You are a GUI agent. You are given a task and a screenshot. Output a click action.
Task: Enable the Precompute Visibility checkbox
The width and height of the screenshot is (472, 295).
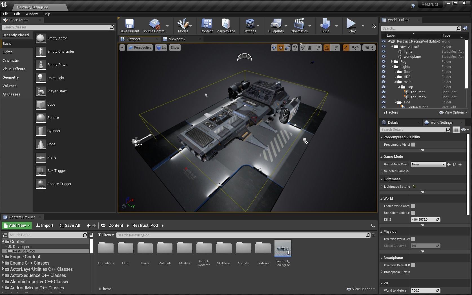coord(413,145)
